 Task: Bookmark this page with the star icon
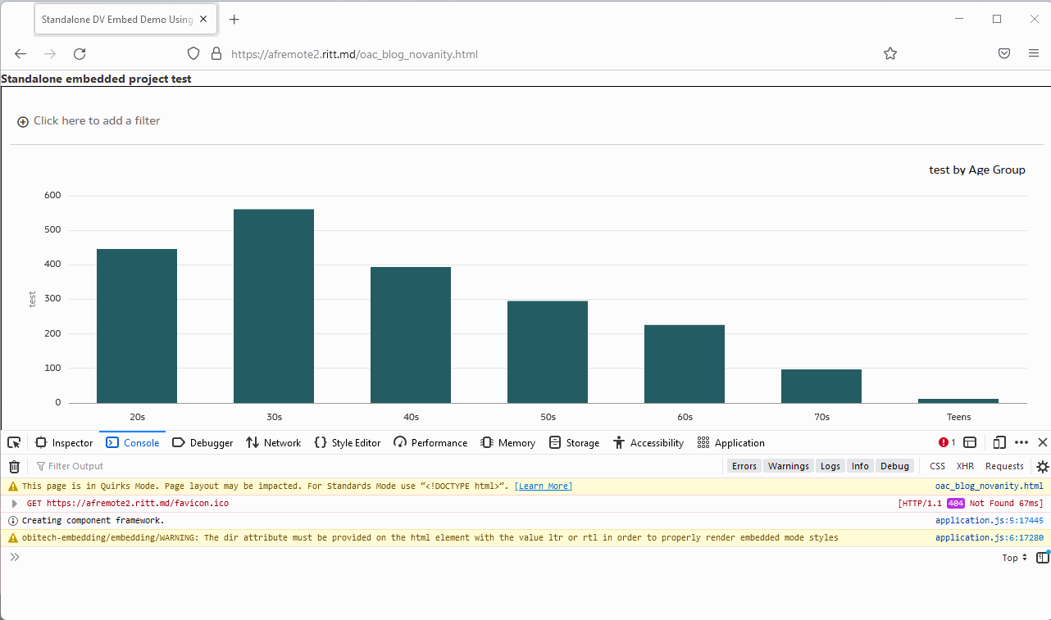pyautogui.click(x=890, y=54)
